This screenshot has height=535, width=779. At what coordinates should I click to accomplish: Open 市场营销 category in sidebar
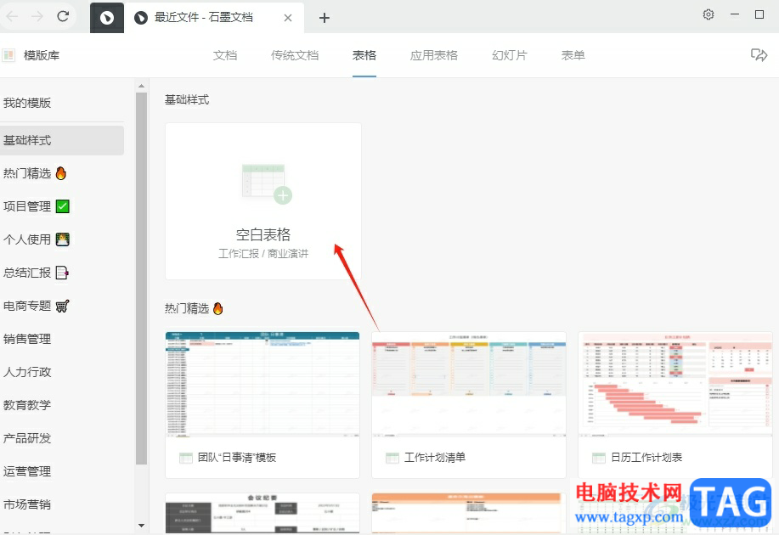(27, 504)
